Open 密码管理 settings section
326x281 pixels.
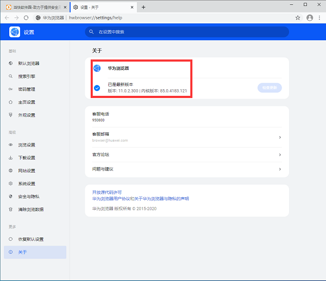[35, 89]
